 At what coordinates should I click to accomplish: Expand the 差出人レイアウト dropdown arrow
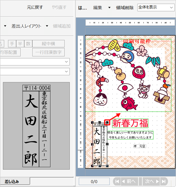[x=47, y=26]
